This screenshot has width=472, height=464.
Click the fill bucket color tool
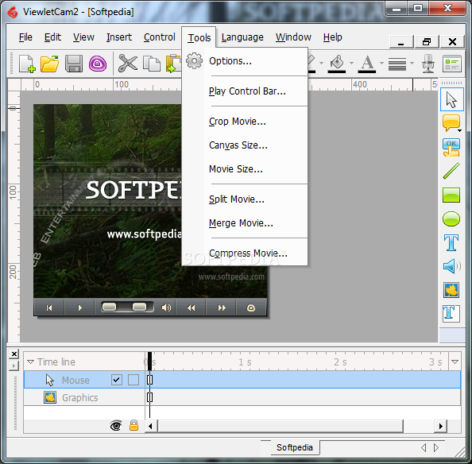[x=337, y=64]
